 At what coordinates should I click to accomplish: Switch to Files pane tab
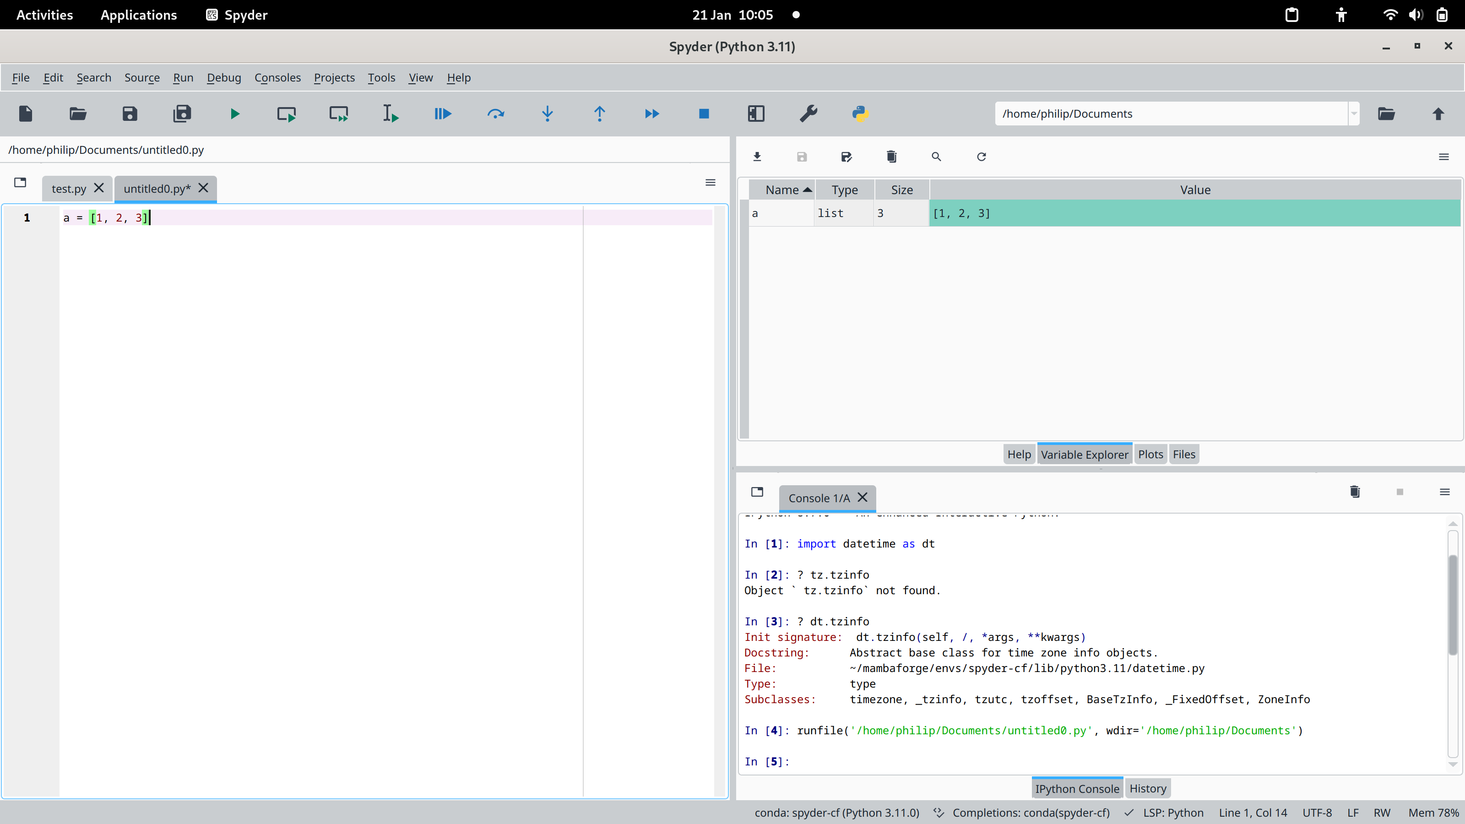pyautogui.click(x=1184, y=455)
